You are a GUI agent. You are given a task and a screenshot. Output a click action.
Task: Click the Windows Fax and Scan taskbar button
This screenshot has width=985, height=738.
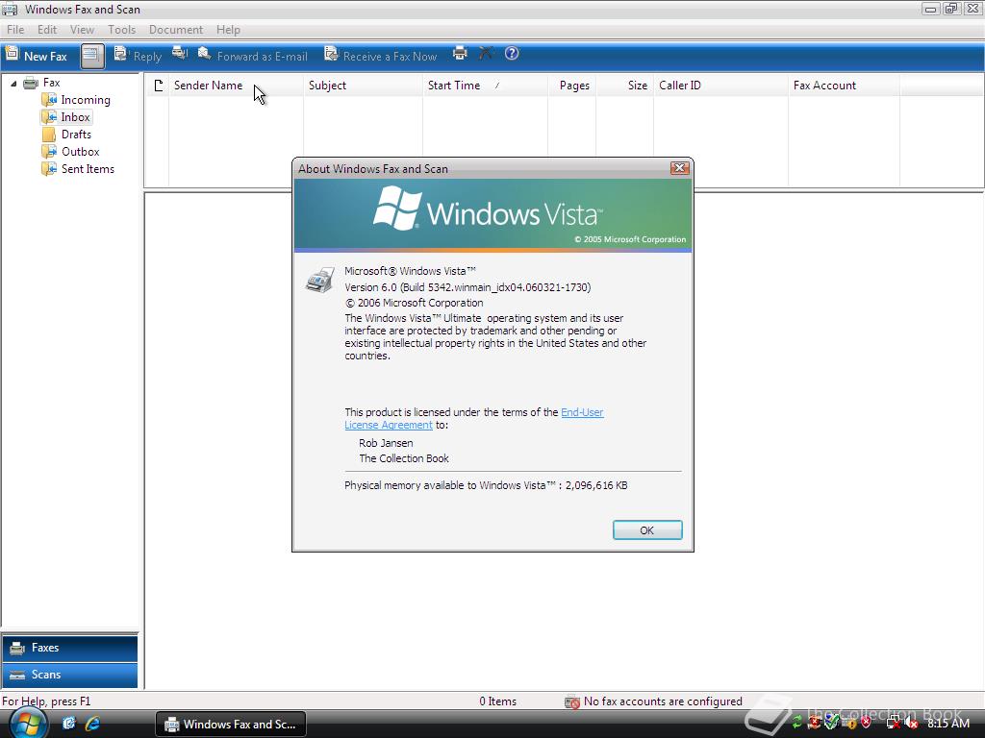tap(231, 725)
